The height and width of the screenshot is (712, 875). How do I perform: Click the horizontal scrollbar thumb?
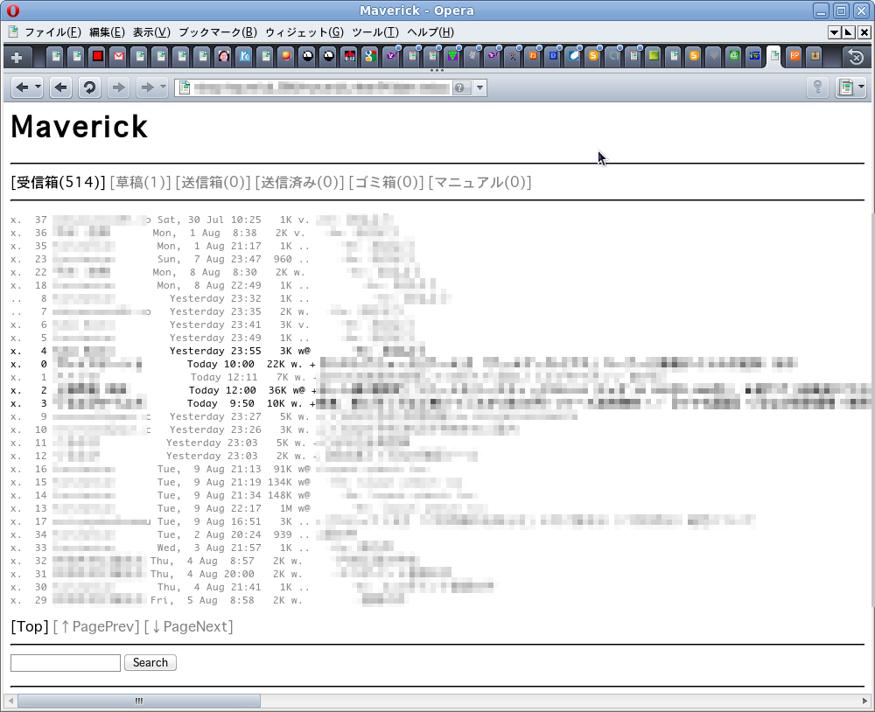coord(138,702)
